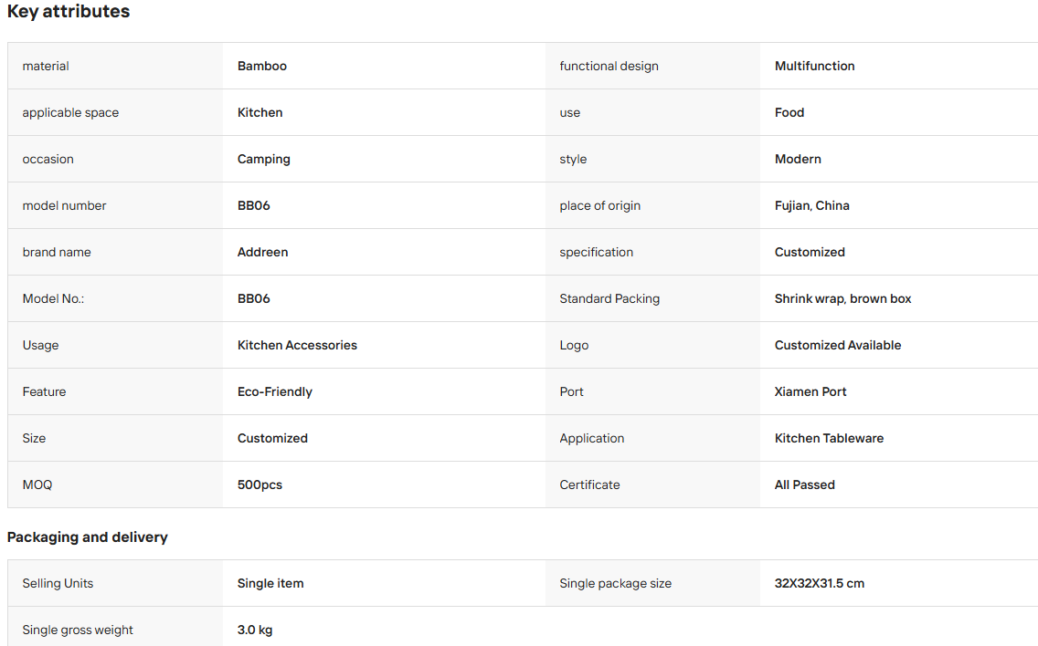Viewport: 1038px width, 646px height.
Task: Select the Bamboo material value
Action: 262,66
